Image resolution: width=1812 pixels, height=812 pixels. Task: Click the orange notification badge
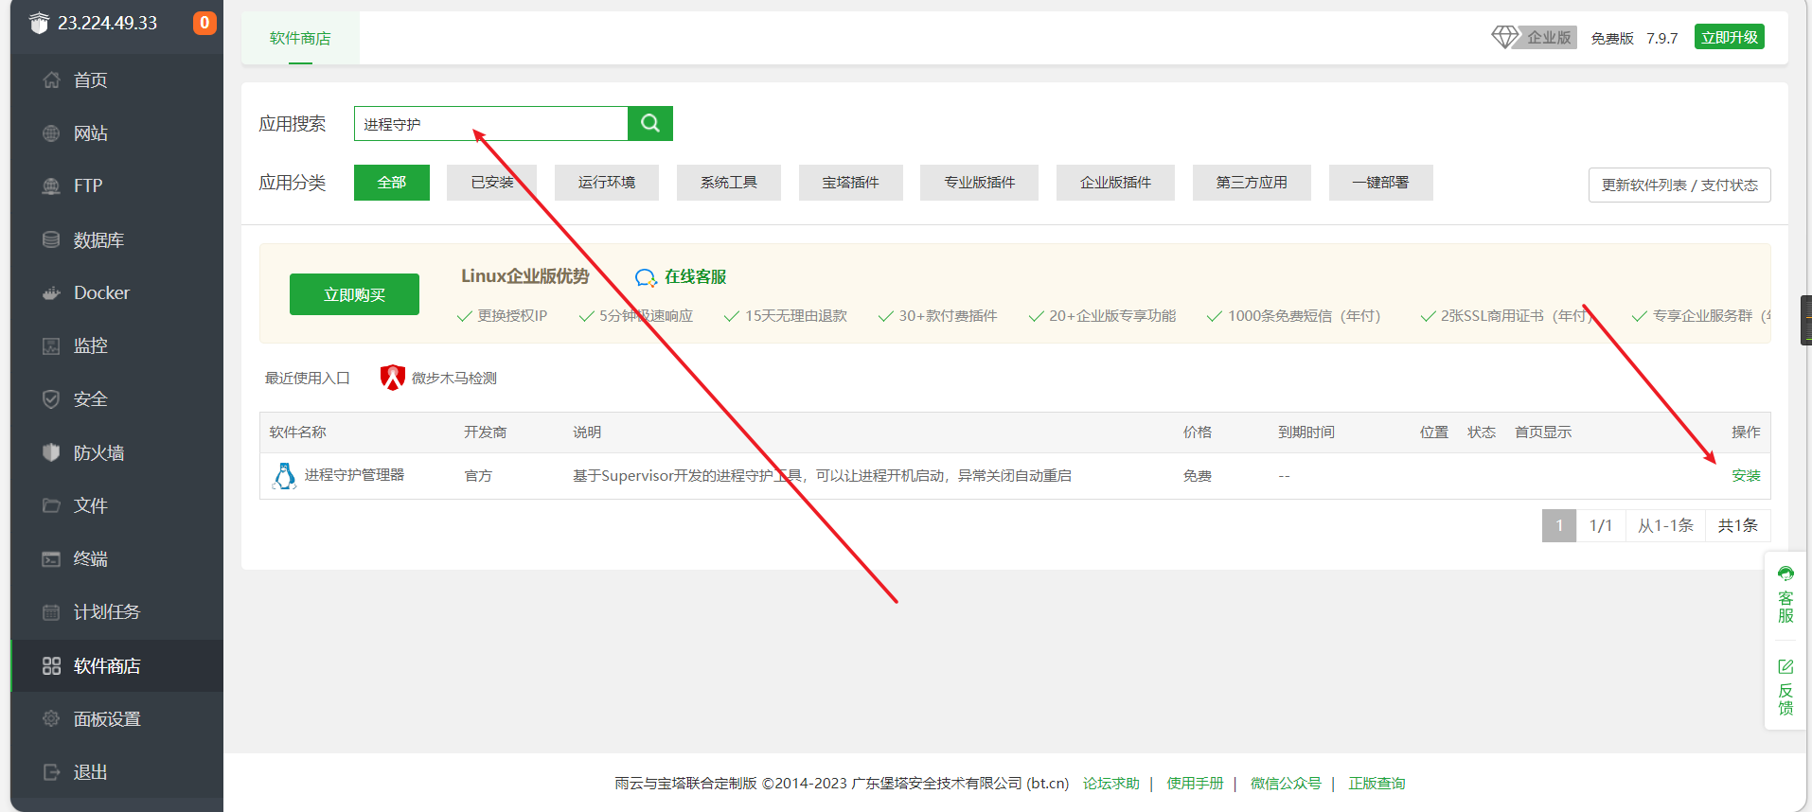click(x=204, y=23)
